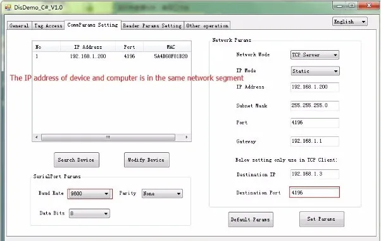Open the Tag Access tab

48,25
